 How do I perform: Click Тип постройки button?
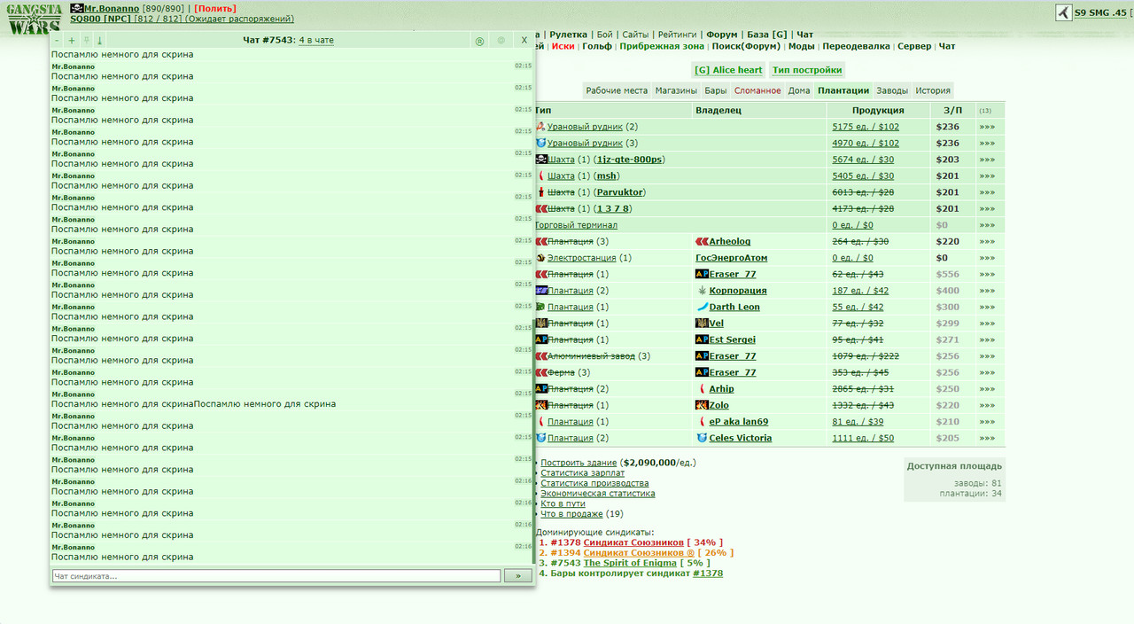(x=806, y=70)
